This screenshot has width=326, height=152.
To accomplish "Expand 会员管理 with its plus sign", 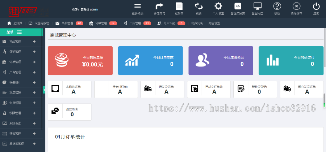I will point(34,103).
